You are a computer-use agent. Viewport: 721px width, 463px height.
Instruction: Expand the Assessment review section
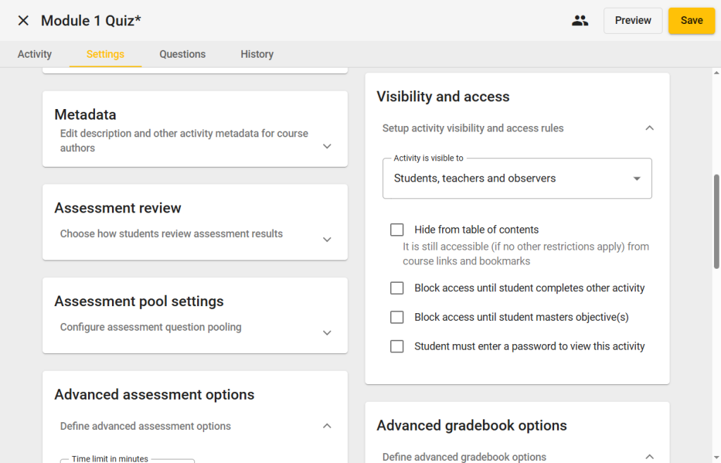[x=327, y=239]
